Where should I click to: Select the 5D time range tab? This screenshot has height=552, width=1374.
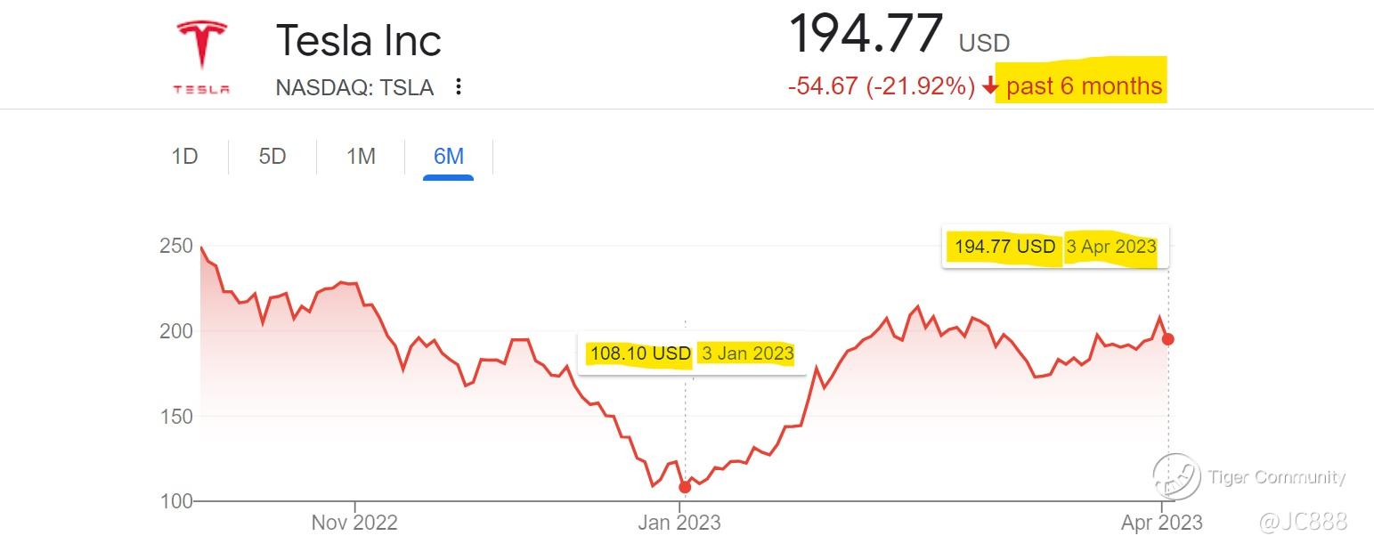click(272, 157)
